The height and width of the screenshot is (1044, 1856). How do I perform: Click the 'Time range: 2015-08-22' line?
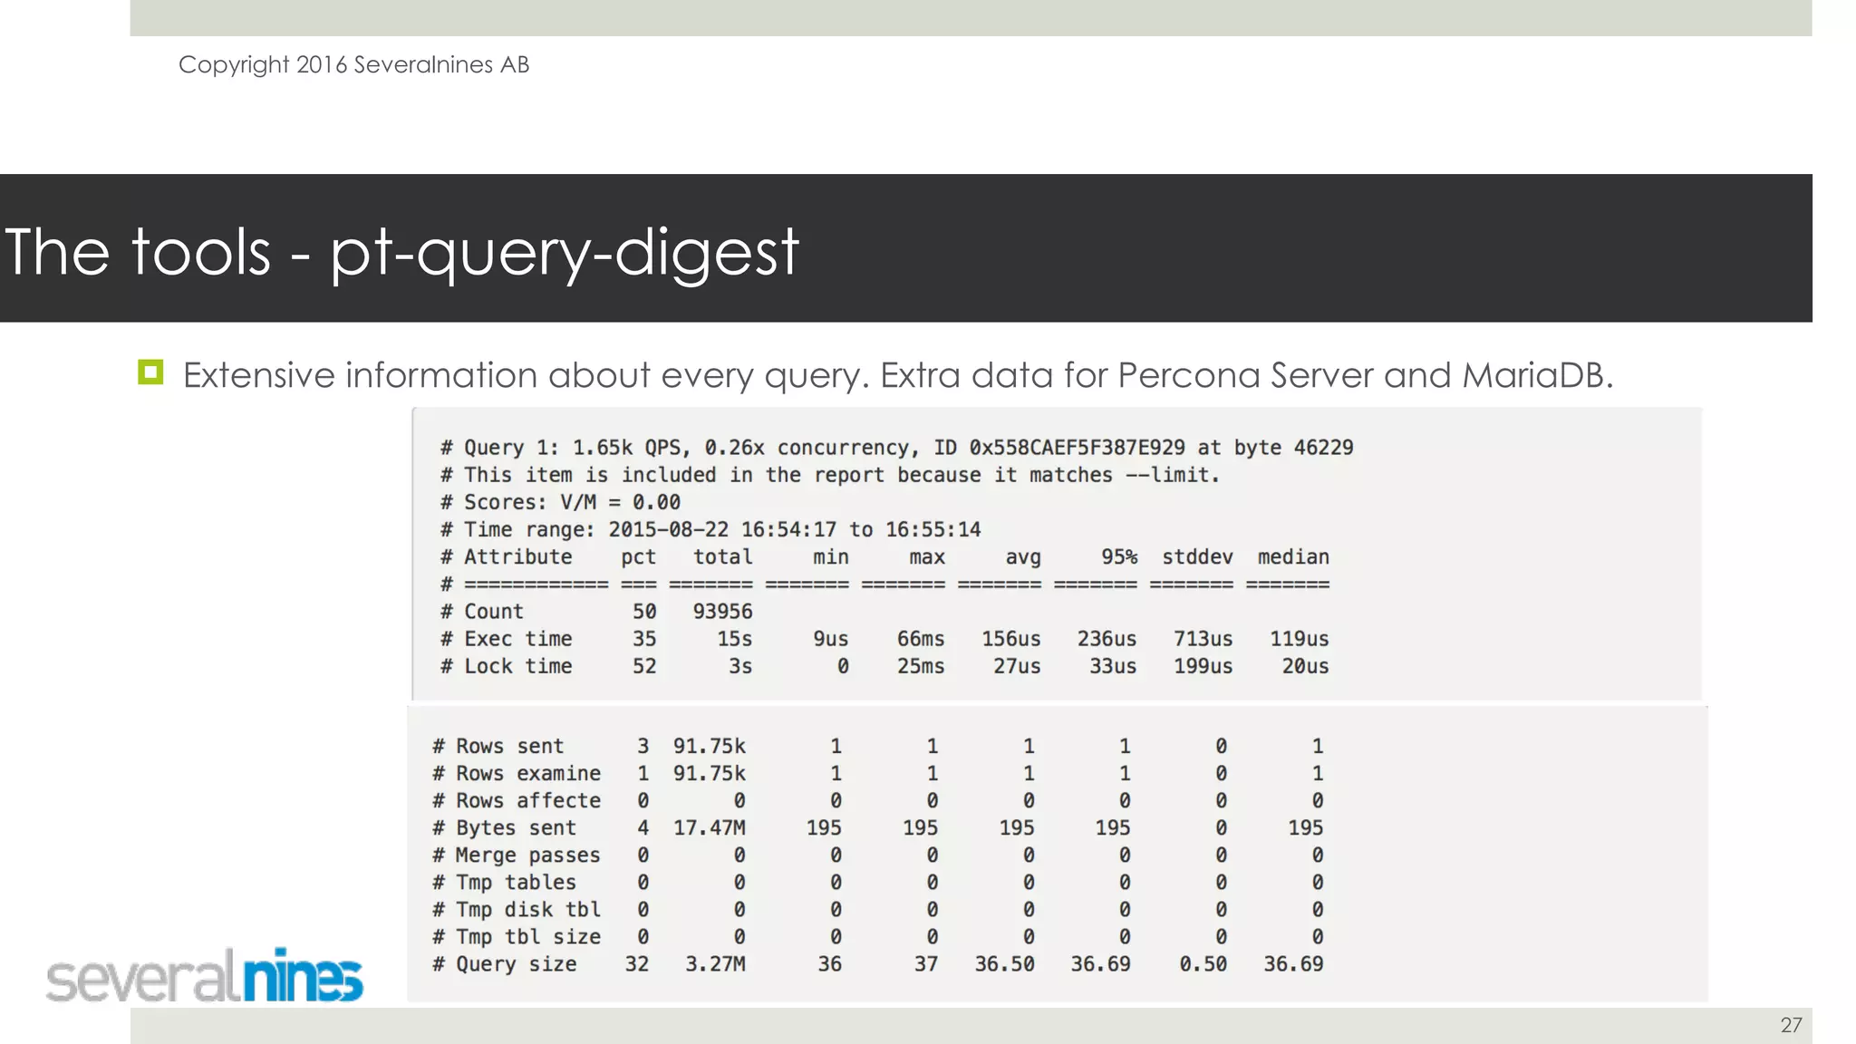(x=710, y=529)
